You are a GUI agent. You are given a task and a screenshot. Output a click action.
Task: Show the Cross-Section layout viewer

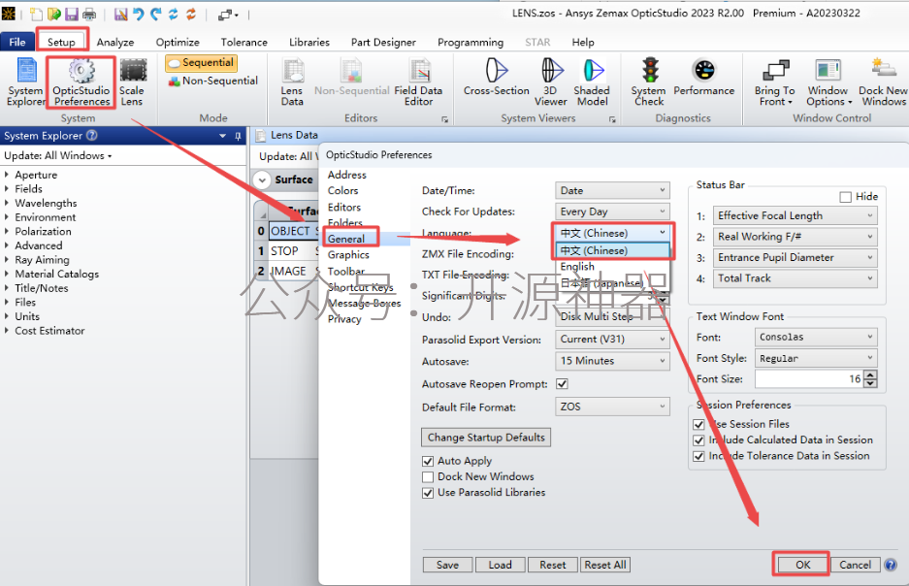click(x=497, y=77)
